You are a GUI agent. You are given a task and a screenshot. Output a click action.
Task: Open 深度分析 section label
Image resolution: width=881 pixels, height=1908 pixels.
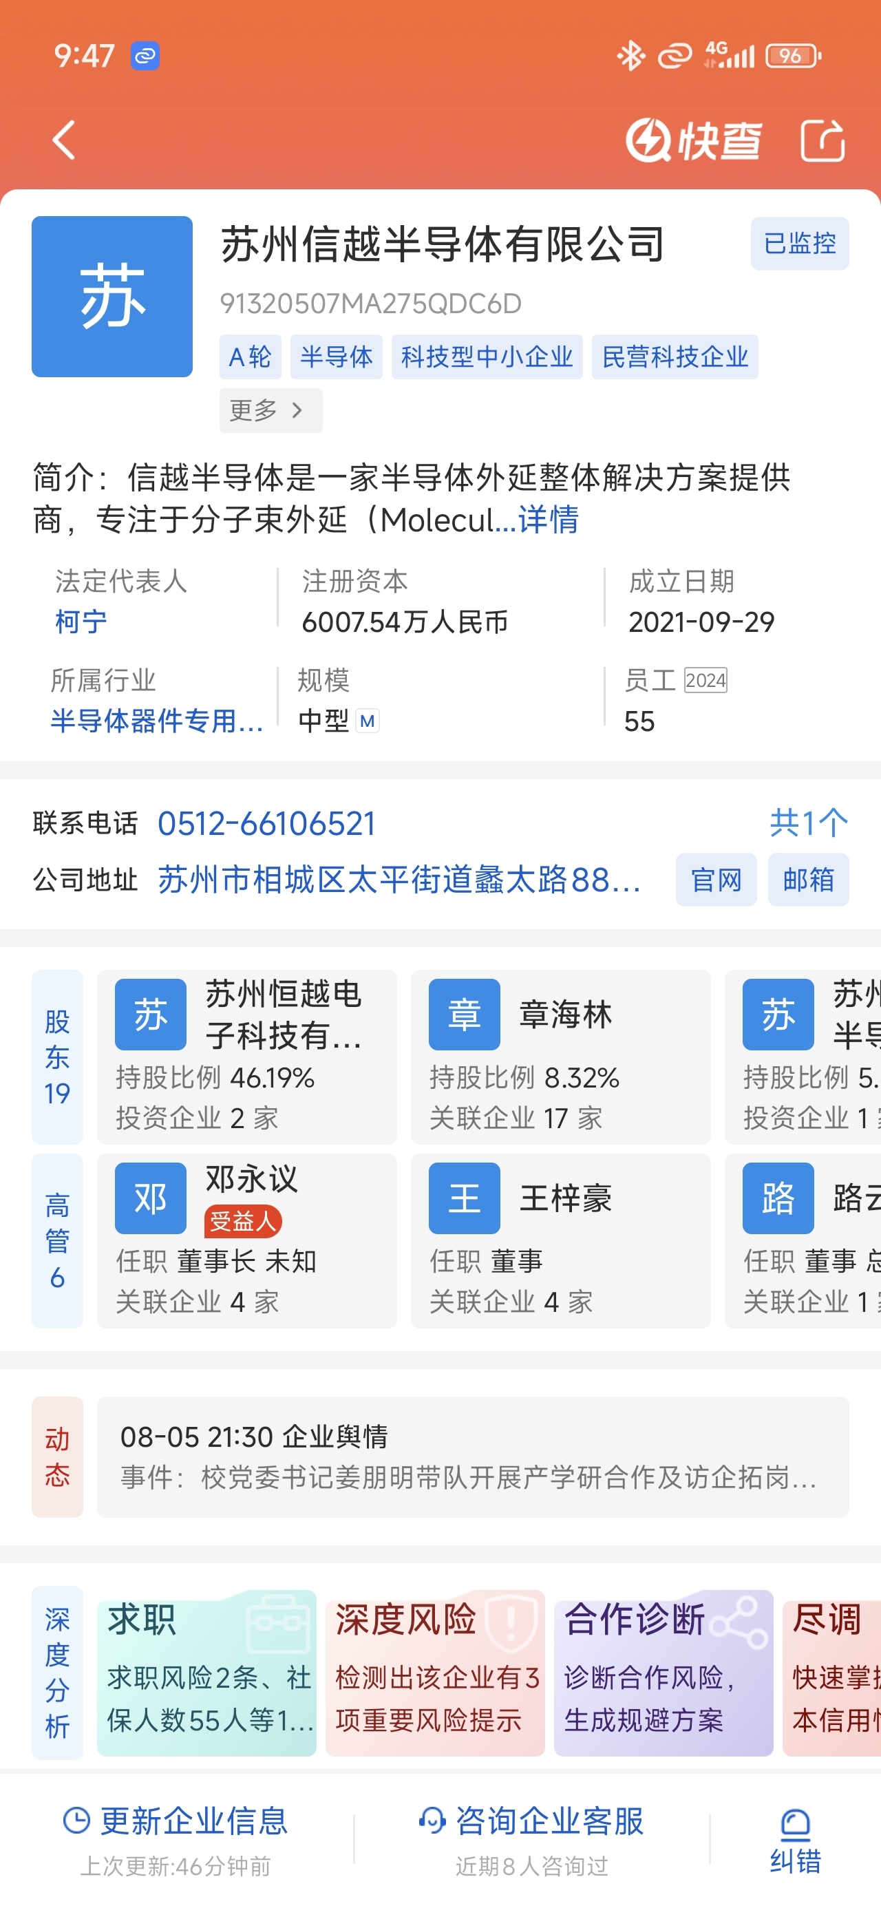tap(57, 1673)
